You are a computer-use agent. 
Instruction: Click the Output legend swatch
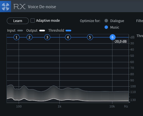click(x=42, y=31)
